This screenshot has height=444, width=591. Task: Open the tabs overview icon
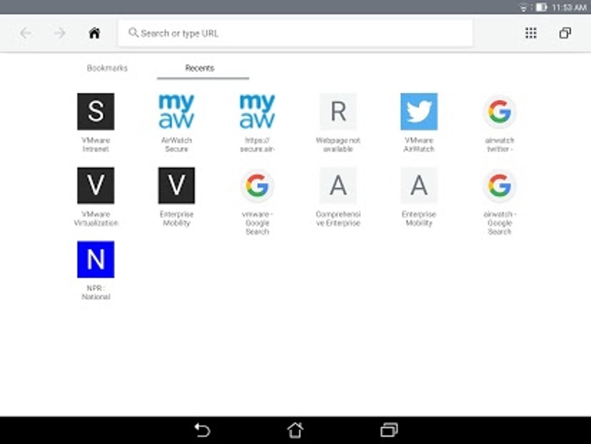(x=564, y=33)
